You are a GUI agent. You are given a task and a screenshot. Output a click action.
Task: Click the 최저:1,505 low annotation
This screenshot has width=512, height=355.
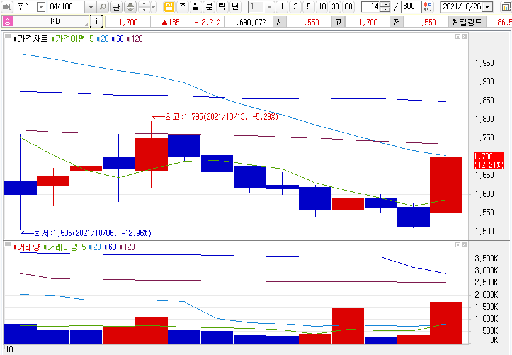pyautogui.click(x=86, y=233)
